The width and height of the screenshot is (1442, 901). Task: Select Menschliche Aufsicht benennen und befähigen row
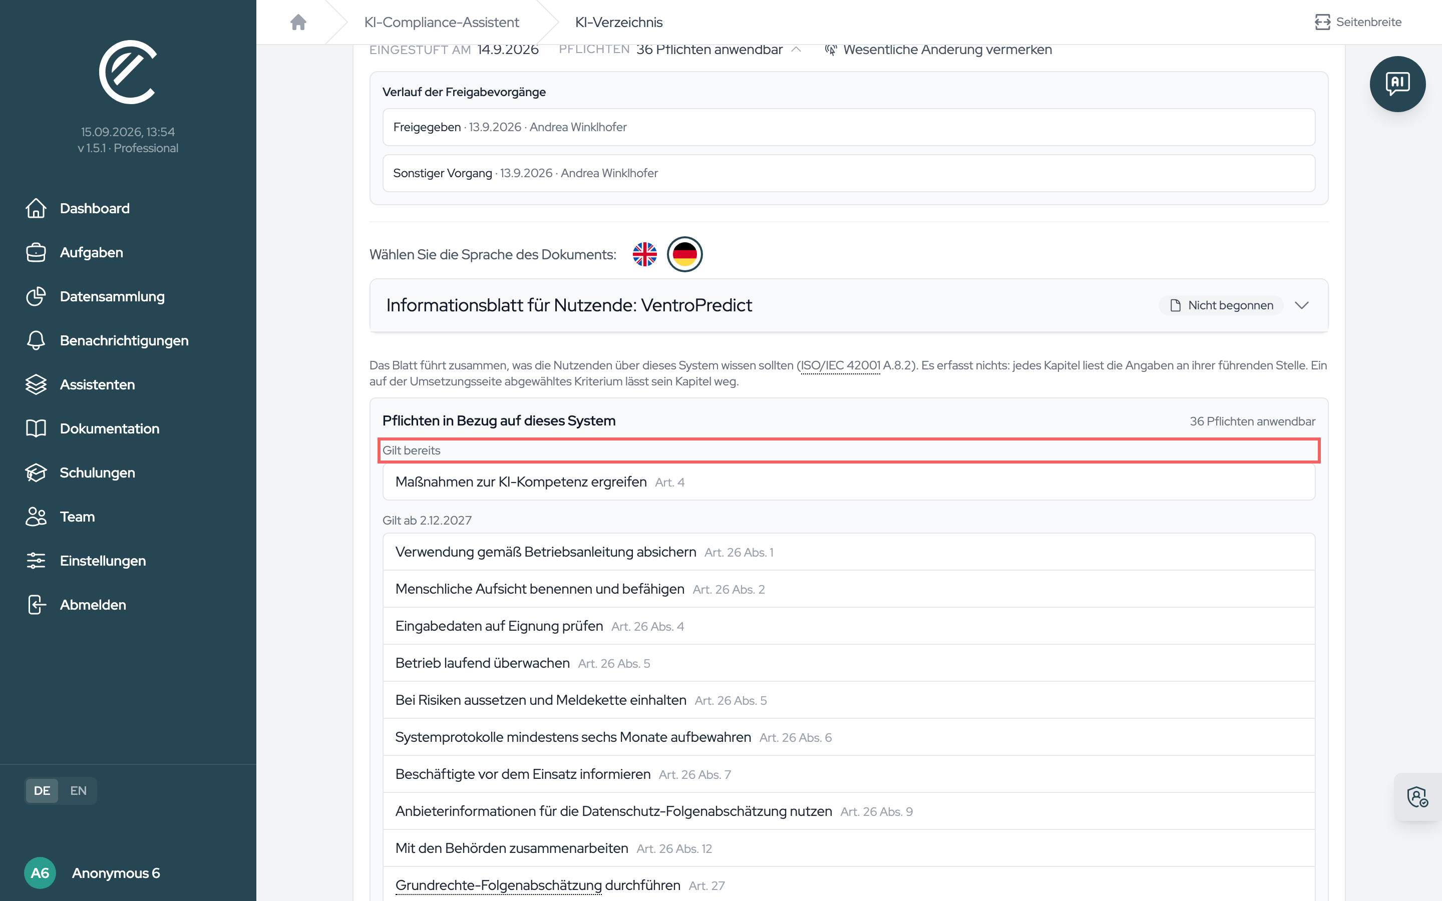(849, 589)
